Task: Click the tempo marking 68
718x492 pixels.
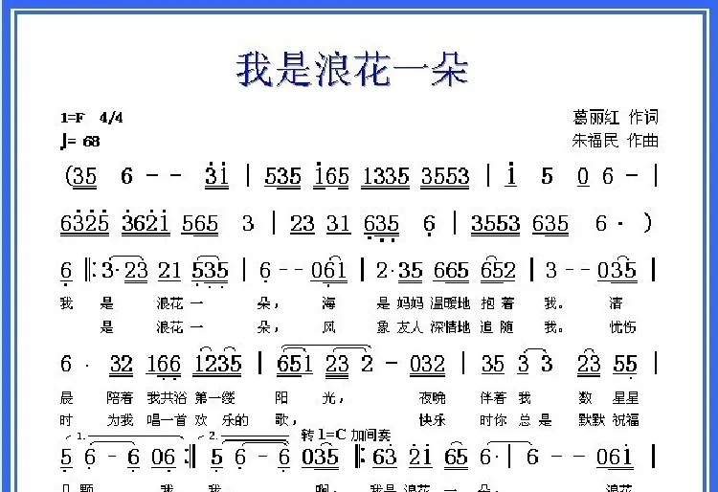Action: [x=92, y=142]
